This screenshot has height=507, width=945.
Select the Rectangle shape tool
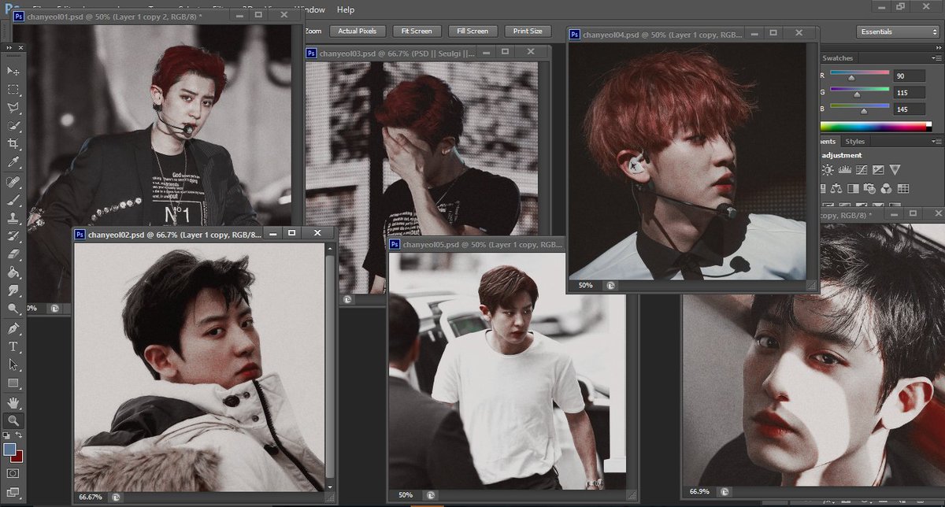tap(13, 383)
